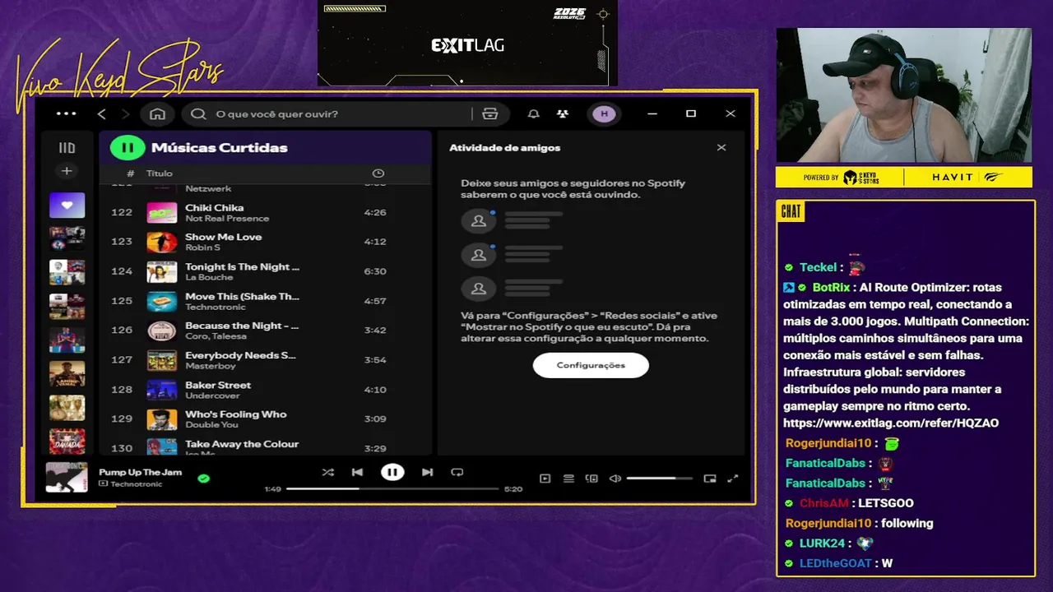Screen dimensions: 1053x592
Task: Select track 'Because the Night'
Action: 242,326
